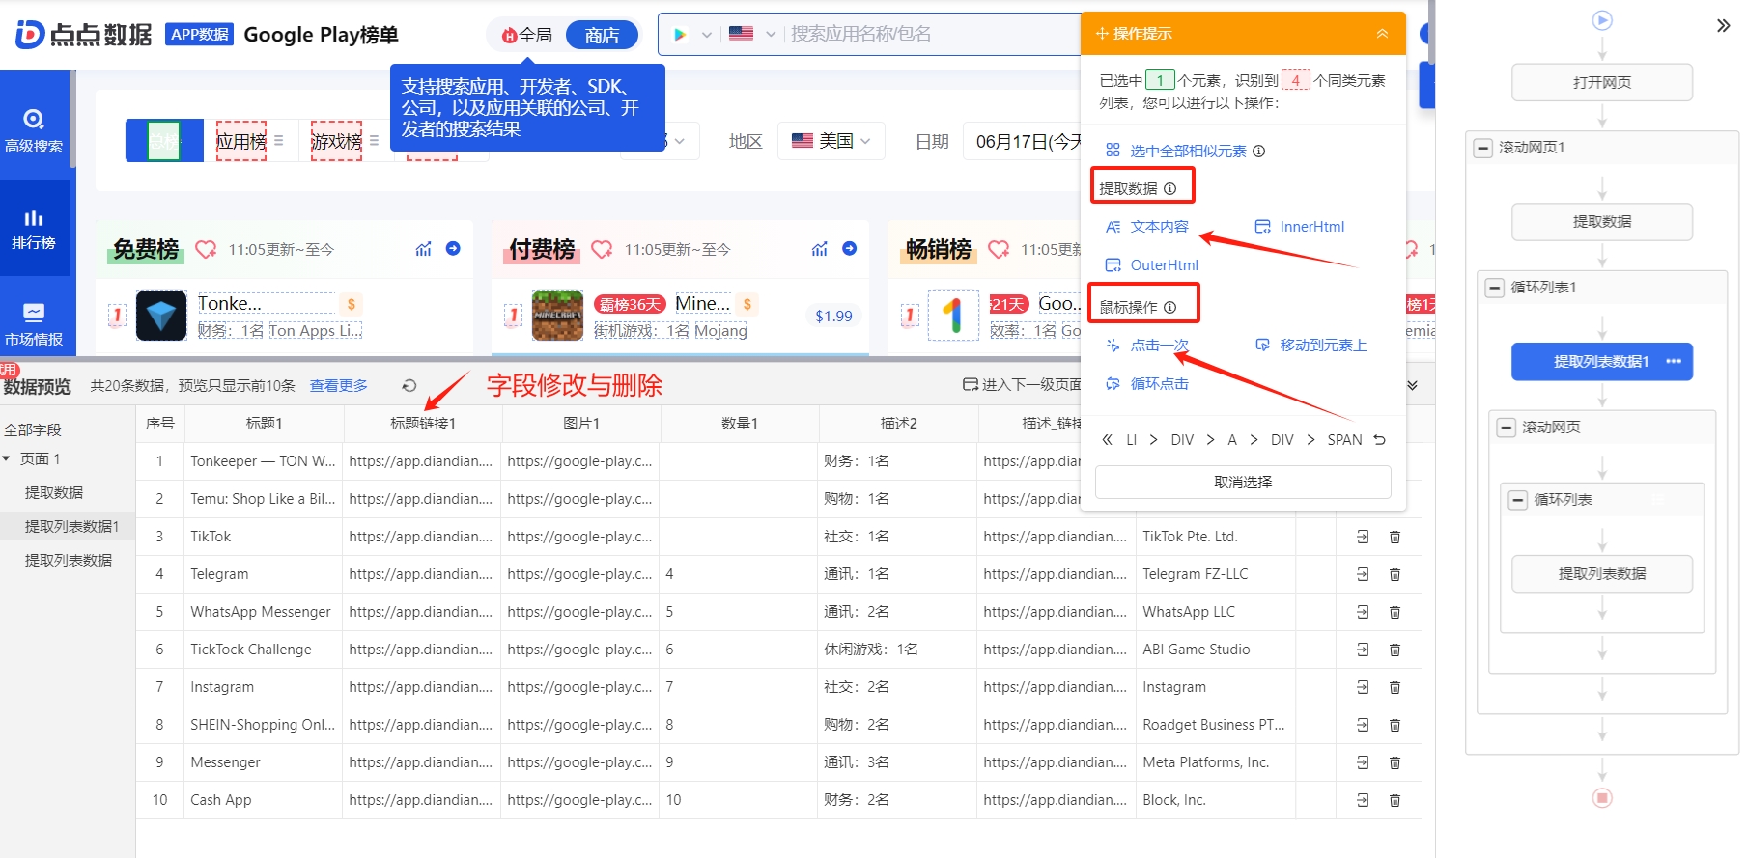Click the heart icon next to 畅销榜
Image resolution: width=1747 pixels, height=858 pixels.
coord(999,250)
